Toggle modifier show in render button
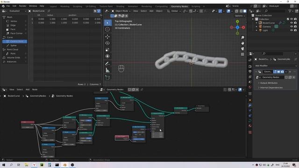This screenshot has width=299, height=168. [282, 72]
